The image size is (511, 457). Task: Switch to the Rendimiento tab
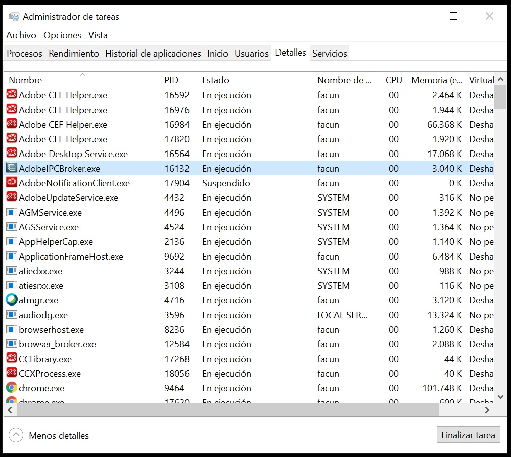click(73, 53)
